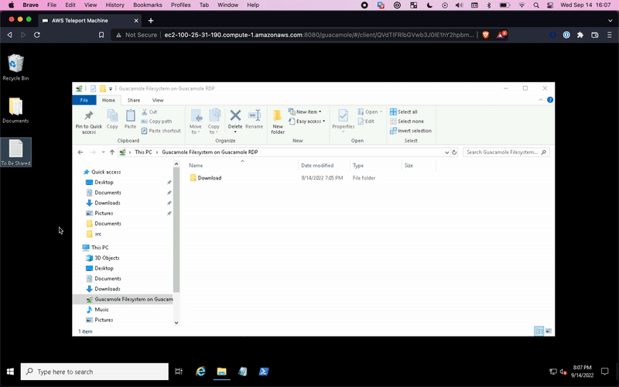
Task: Open the Share ribbon tab
Action: click(134, 100)
